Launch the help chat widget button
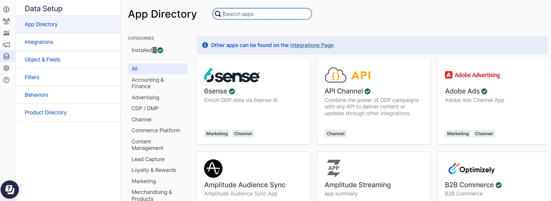The width and height of the screenshot is (551, 201). [x=10, y=190]
